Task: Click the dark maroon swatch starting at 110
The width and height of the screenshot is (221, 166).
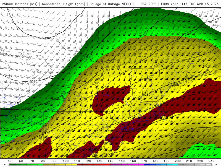Action: [x=80, y=164]
